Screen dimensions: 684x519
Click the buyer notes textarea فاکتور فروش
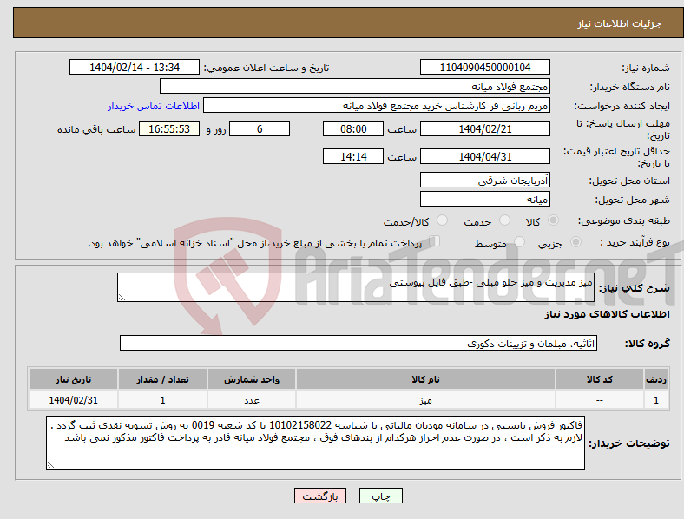[315, 443]
